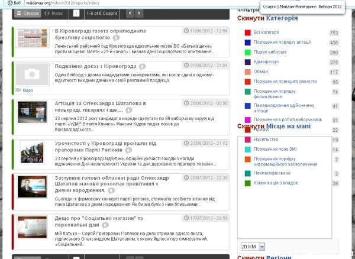Click the globe icon on Мапа tab
Viewport: 355px width, 259px height.
click(x=47, y=14)
